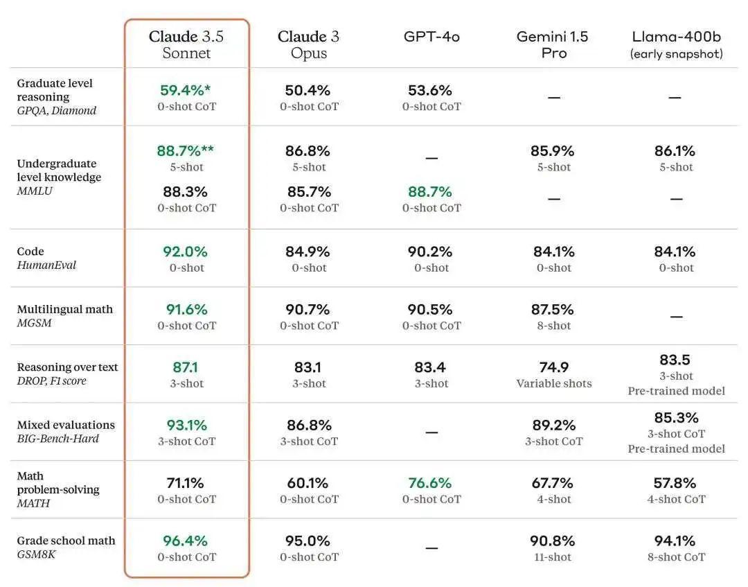Select the Gemini 1.5 Pro column header
This screenshot has height=587, width=748.
point(553,44)
